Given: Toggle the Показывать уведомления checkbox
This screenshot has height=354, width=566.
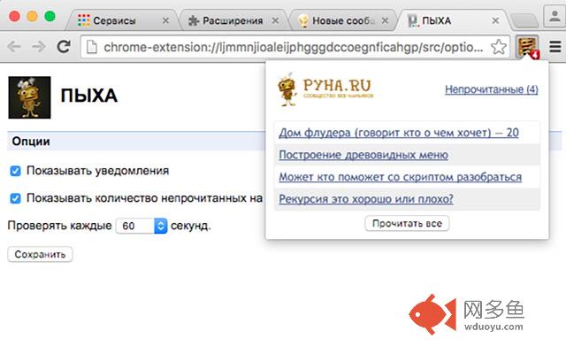Looking at the screenshot, I should (15, 171).
